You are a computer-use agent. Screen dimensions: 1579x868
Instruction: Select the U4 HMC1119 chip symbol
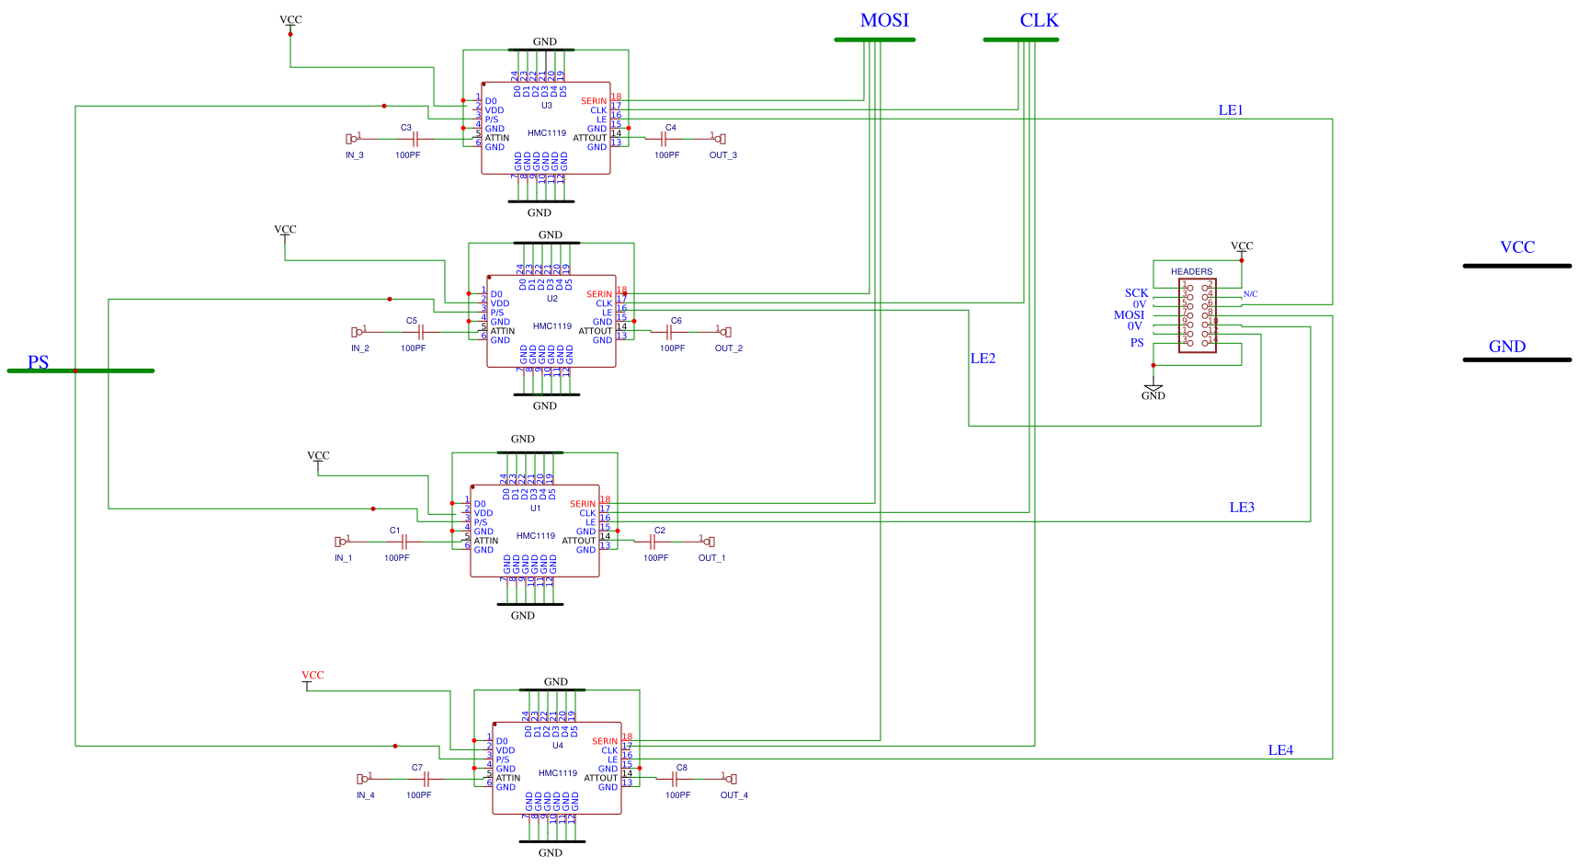pyautogui.click(x=557, y=768)
